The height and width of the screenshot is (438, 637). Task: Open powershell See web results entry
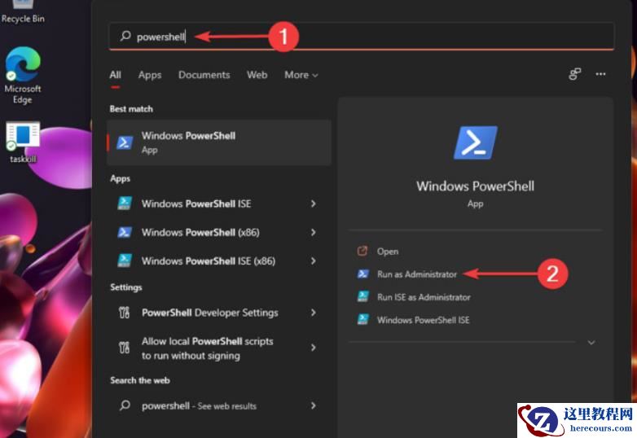(x=218, y=405)
